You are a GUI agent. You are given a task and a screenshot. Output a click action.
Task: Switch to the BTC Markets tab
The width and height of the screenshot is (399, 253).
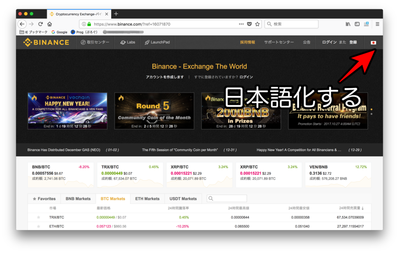tap(113, 199)
